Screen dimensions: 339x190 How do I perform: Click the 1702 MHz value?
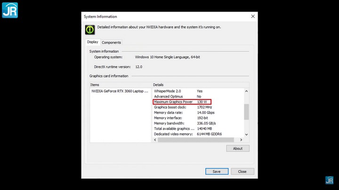(204, 107)
